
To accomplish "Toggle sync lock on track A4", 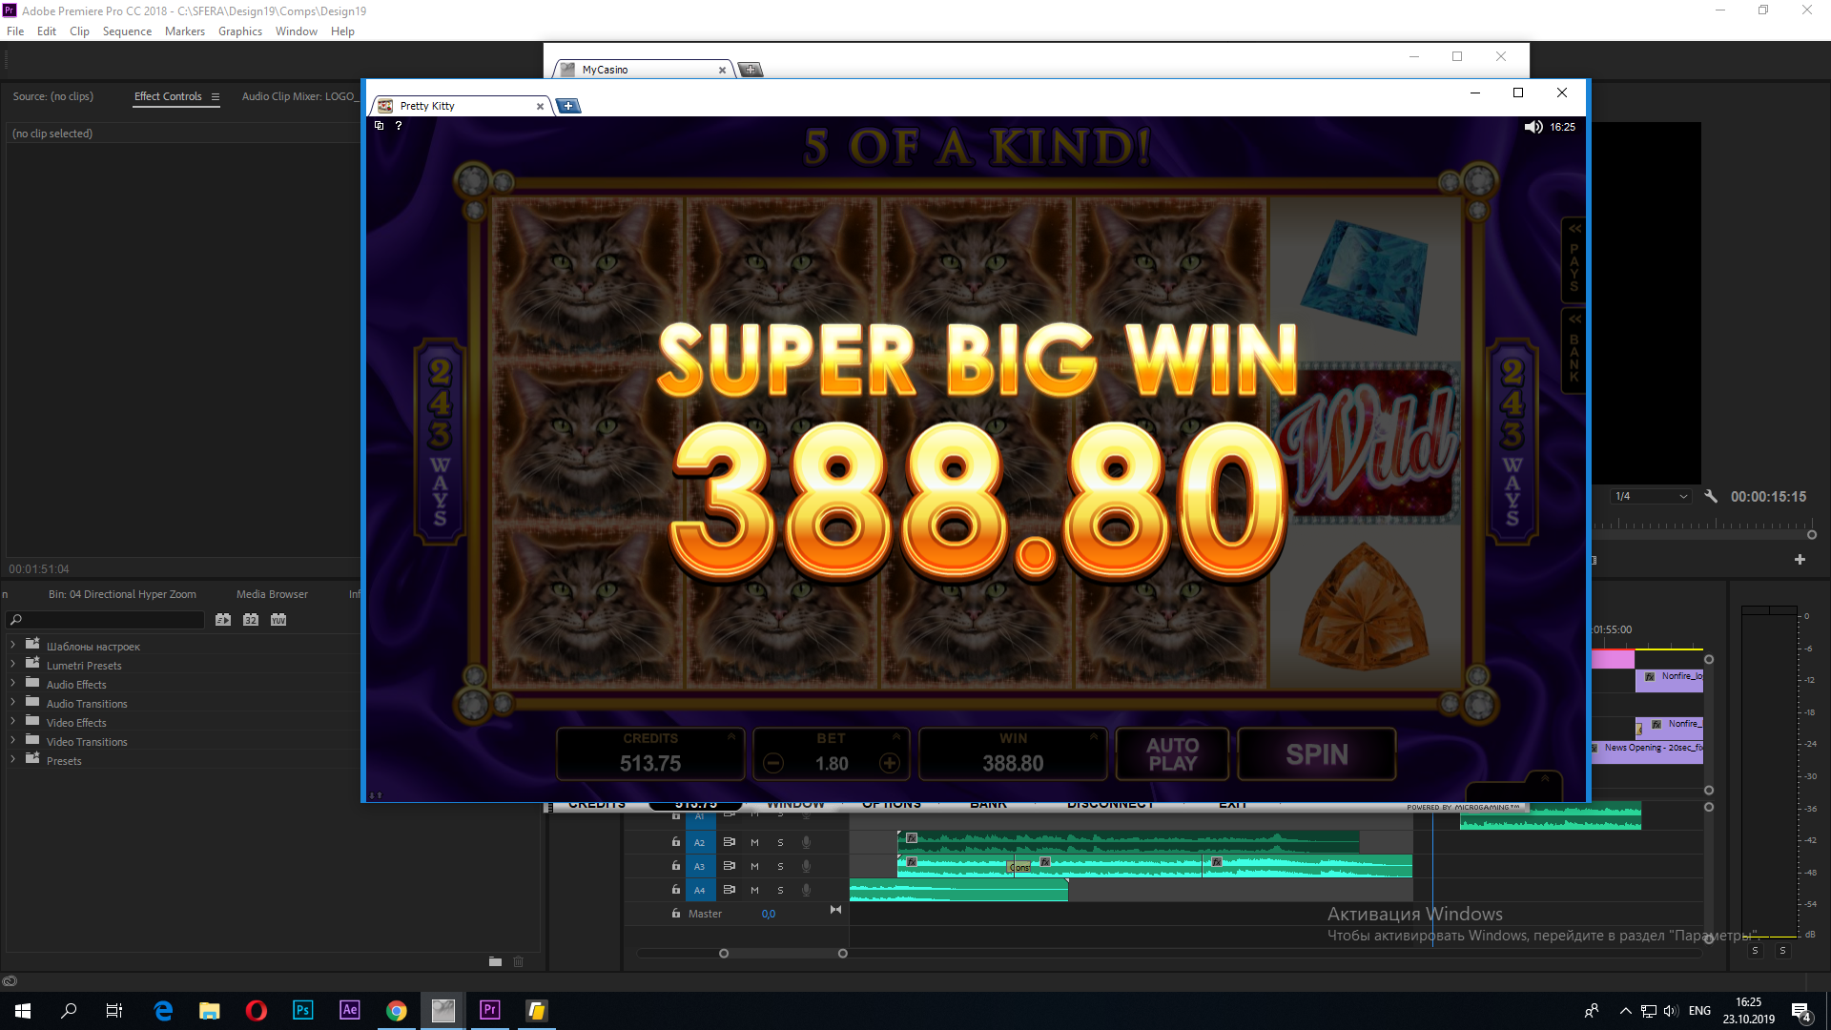I will click(x=729, y=890).
